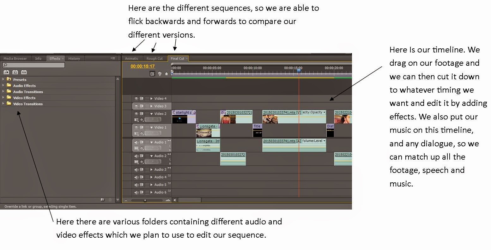Viewport: 491px width, 250px height.
Task: Click the Accelerated Effects filter icon
Action: coord(6,72)
